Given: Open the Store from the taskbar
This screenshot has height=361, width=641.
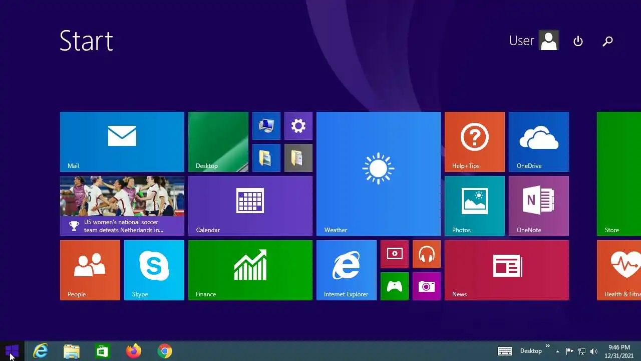Looking at the screenshot, I should pos(102,351).
